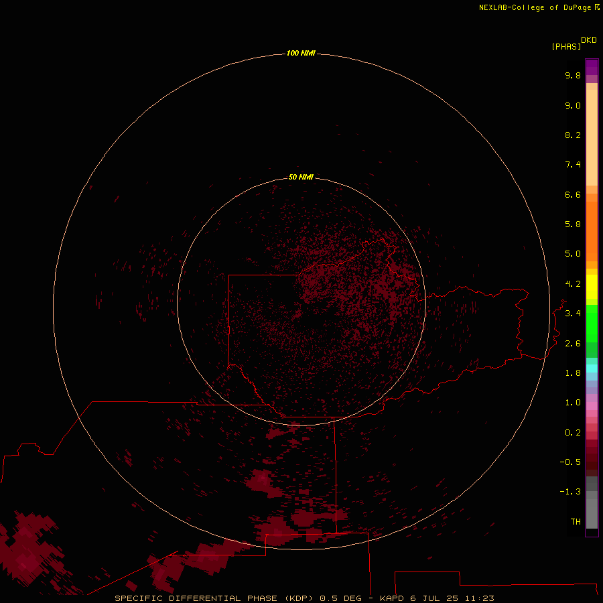Click the pale peach color bar segment
This screenshot has width=603, height=603.
click(592, 137)
